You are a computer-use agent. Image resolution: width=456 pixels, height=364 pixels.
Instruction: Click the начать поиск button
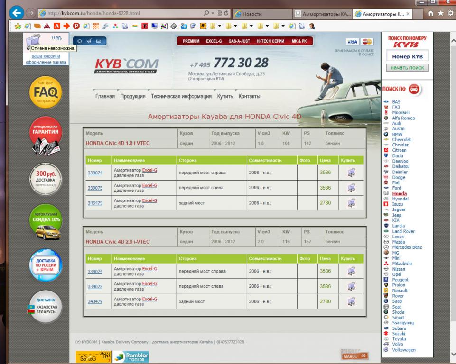(x=407, y=68)
